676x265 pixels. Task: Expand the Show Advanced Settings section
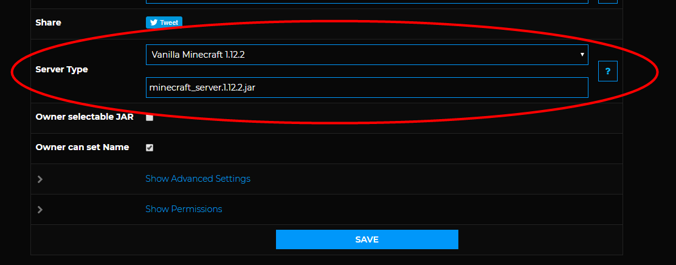coord(198,179)
